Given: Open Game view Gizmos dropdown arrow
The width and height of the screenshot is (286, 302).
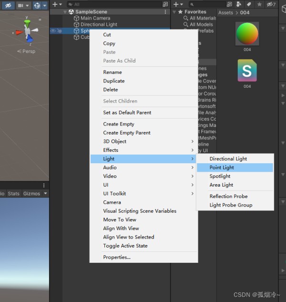Looking at the screenshot, I should (x=45, y=193).
